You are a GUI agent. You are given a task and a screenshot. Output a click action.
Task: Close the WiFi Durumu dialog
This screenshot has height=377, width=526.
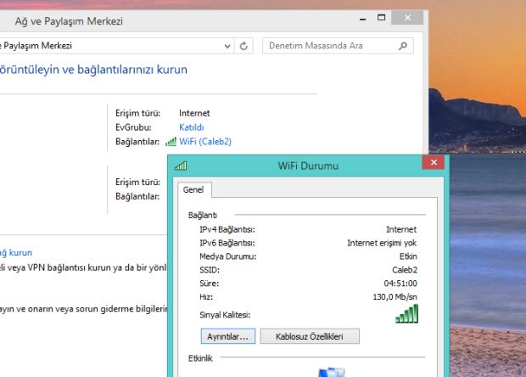pyautogui.click(x=434, y=162)
